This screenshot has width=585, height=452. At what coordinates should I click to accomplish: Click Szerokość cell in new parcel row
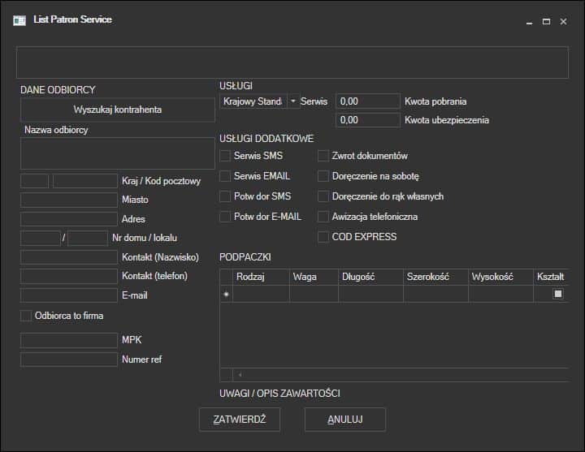click(x=435, y=294)
